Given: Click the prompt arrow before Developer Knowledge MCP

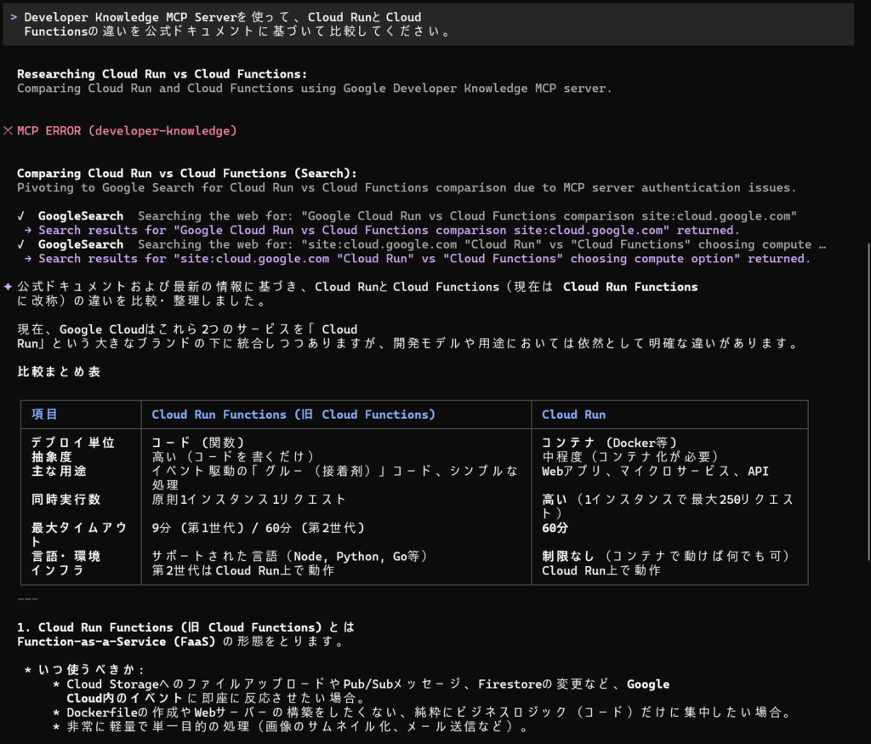Looking at the screenshot, I should (14, 17).
